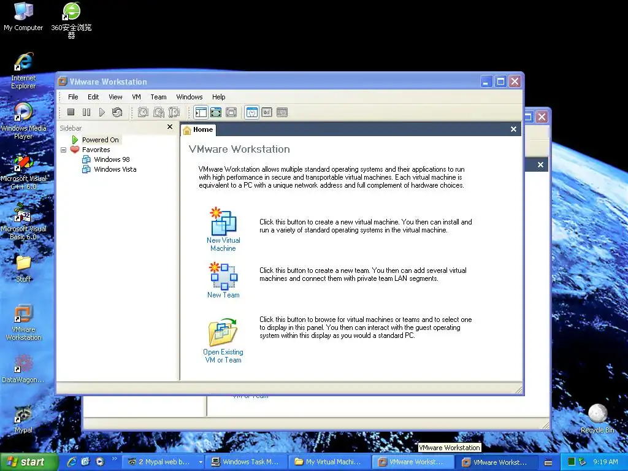
Task: Open the 360 browser desktop shortcut
Action: pos(71,20)
